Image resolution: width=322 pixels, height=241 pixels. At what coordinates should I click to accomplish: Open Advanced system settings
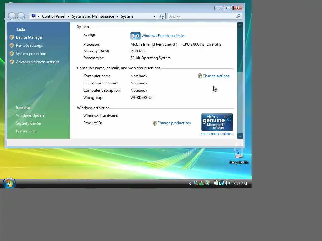pyautogui.click(x=38, y=62)
